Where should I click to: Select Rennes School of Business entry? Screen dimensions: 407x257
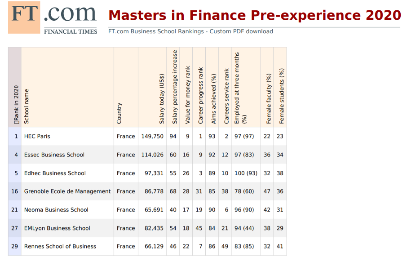[x=60, y=246]
